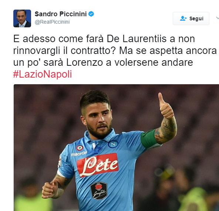The image size is (219, 211).
Task: Click the person-plus follow icon
Action: pyautogui.click(x=183, y=18)
